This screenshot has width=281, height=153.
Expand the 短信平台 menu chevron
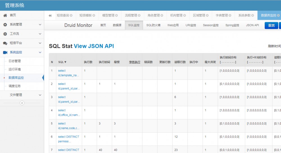coord(40,43)
